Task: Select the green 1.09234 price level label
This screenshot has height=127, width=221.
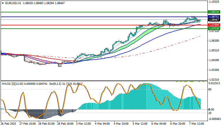Action: click(214, 12)
